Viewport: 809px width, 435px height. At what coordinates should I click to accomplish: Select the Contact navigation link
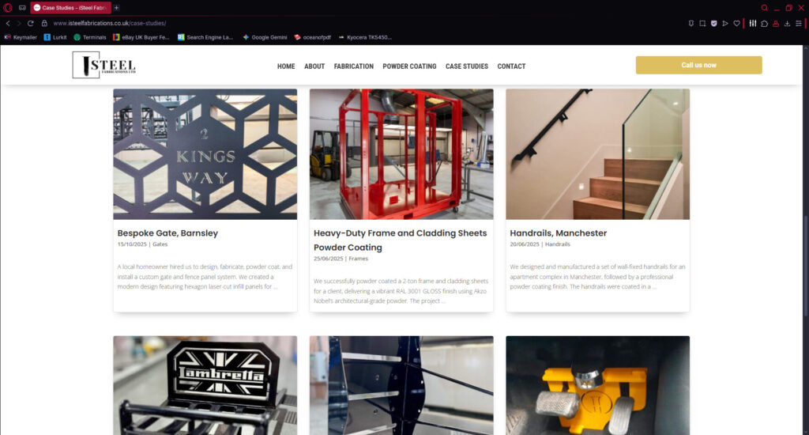[511, 66]
